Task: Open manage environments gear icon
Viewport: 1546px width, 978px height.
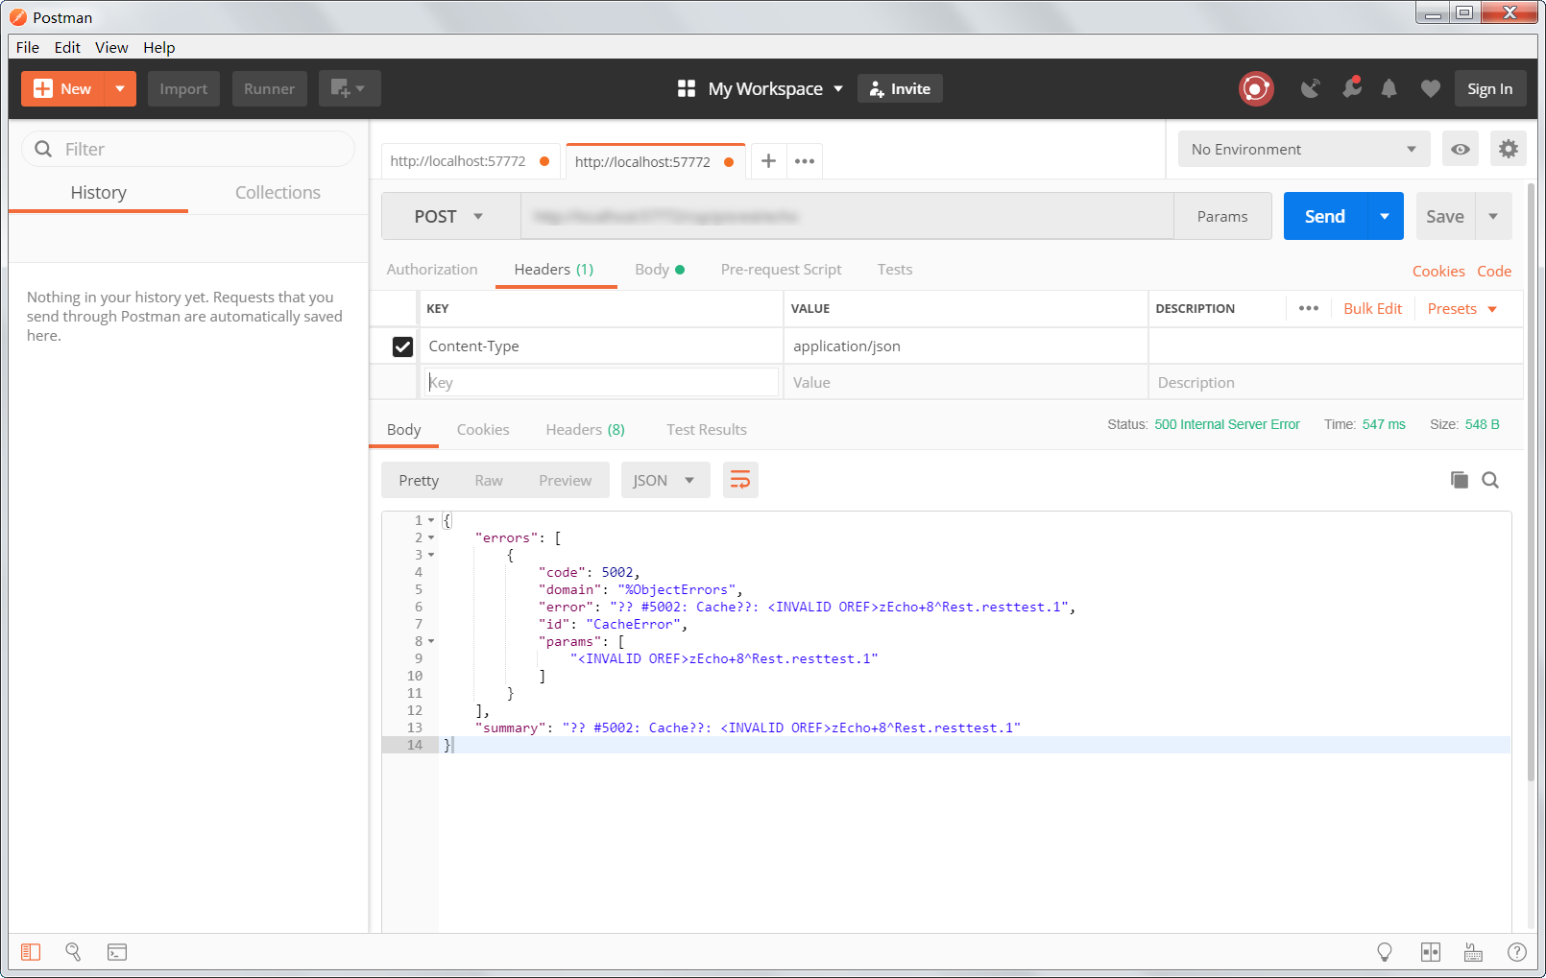Action: tap(1509, 150)
